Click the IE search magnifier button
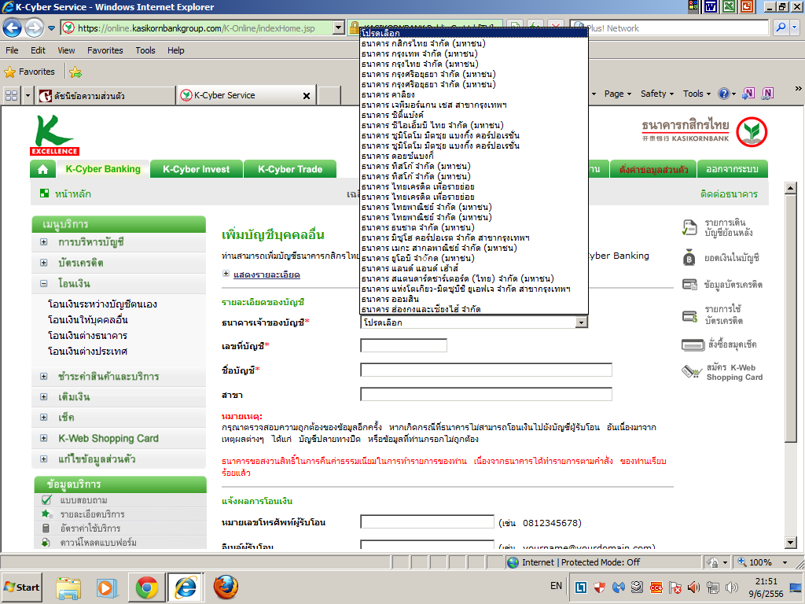Viewport: 805px width, 604px height. [781, 28]
